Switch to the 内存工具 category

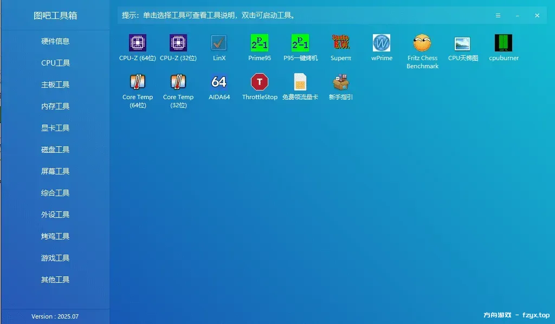click(x=55, y=106)
